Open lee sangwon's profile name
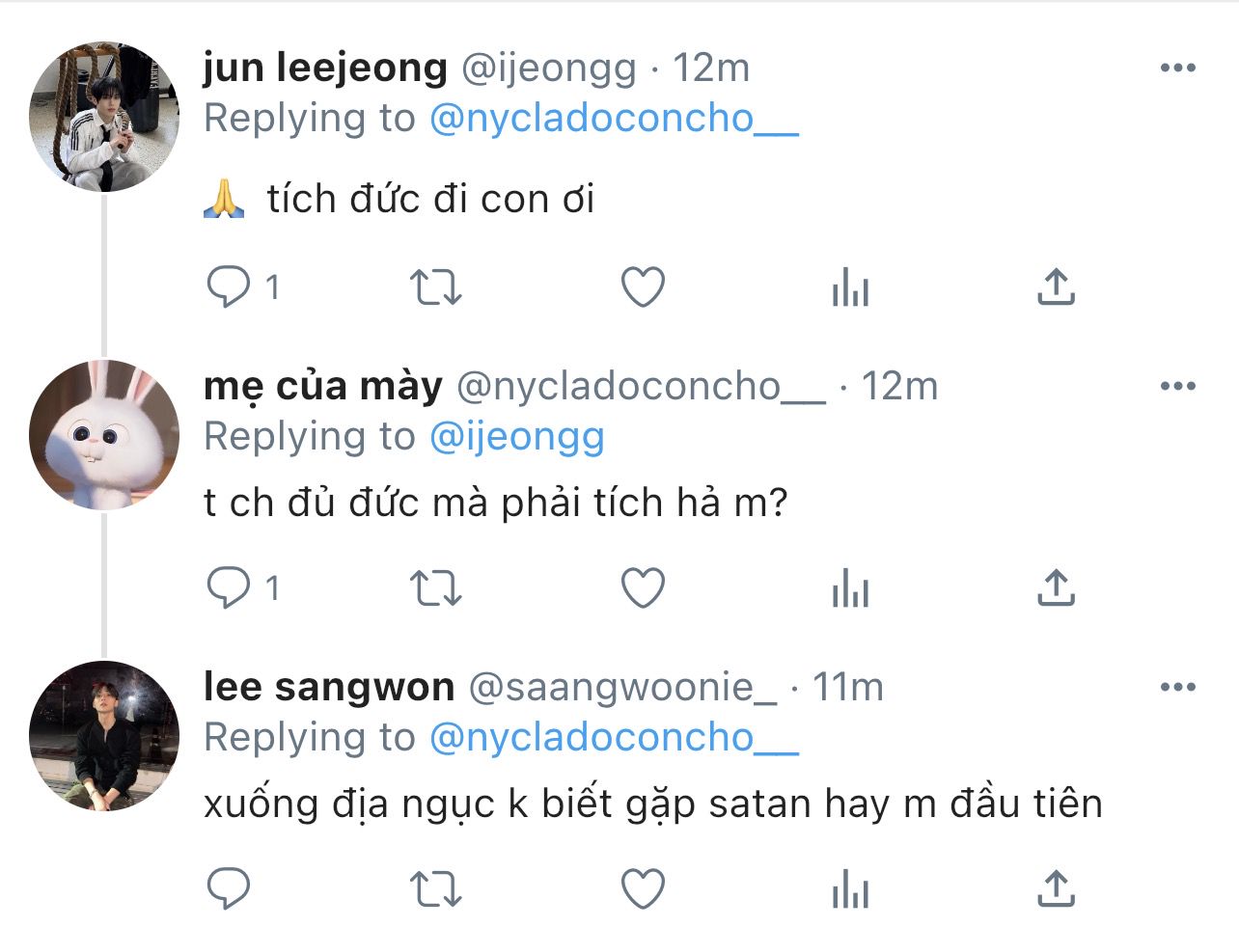Screen dimensions: 1239x927 click(x=329, y=687)
